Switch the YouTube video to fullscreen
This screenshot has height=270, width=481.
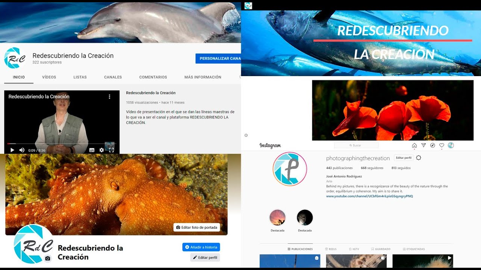click(111, 150)
